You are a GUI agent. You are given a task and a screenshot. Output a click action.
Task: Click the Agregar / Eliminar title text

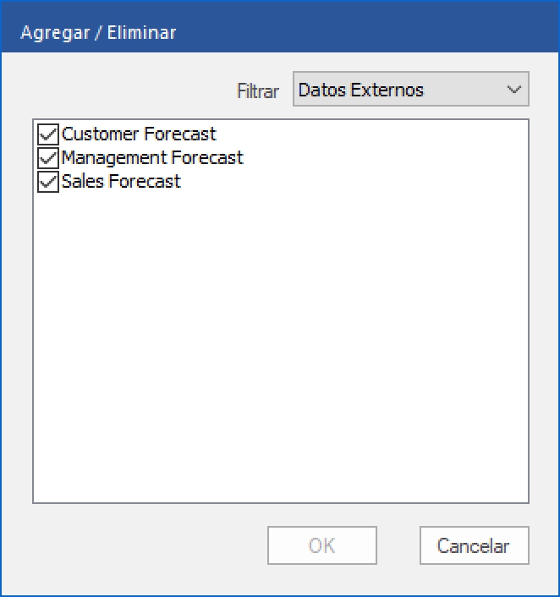pyautogui.click(x=98, y=33)
